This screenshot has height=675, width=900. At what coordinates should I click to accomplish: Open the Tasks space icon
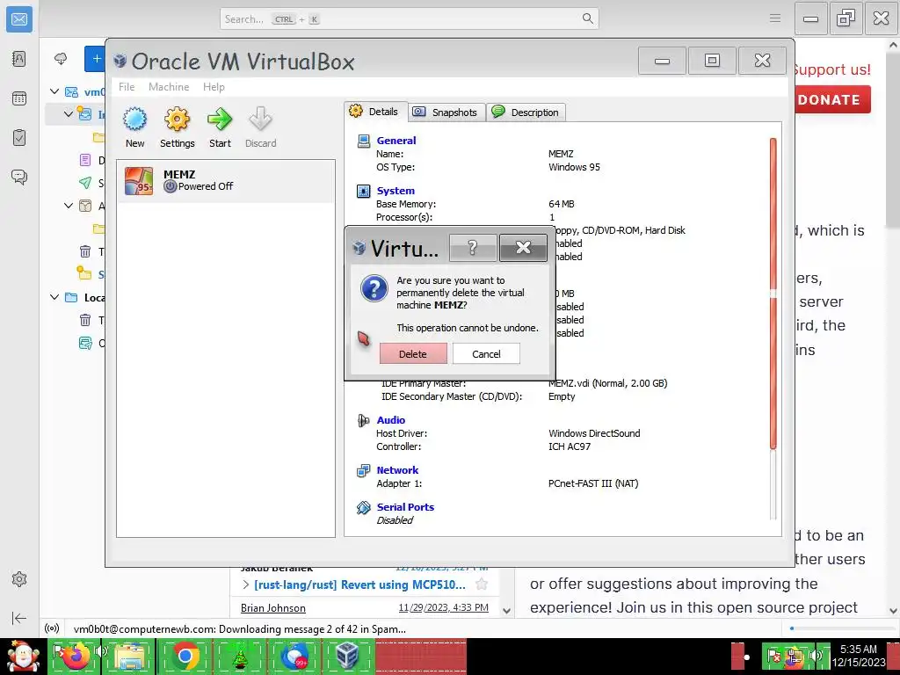(19, 138)
